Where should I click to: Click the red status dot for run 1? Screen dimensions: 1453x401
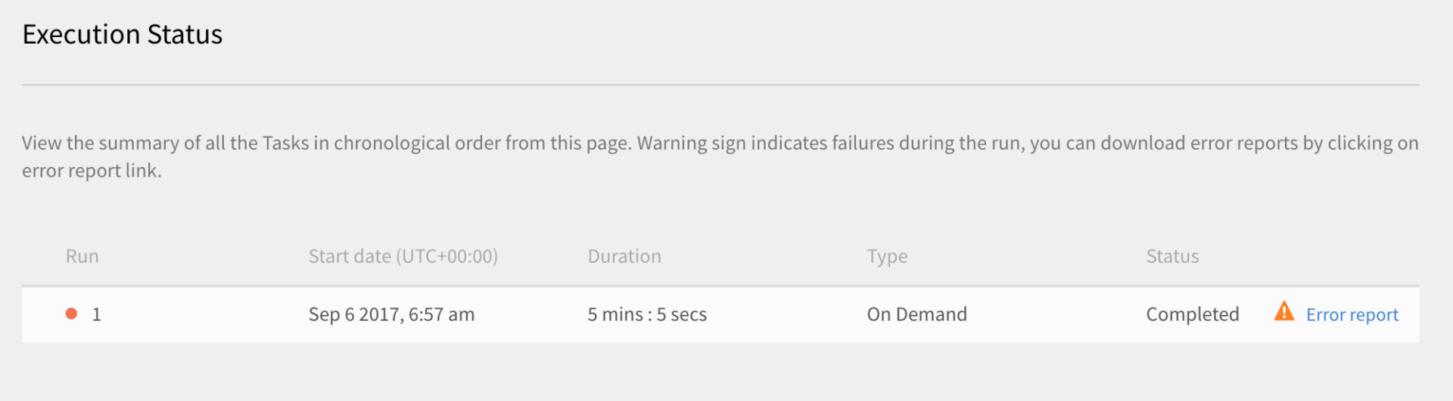point(71,313)
